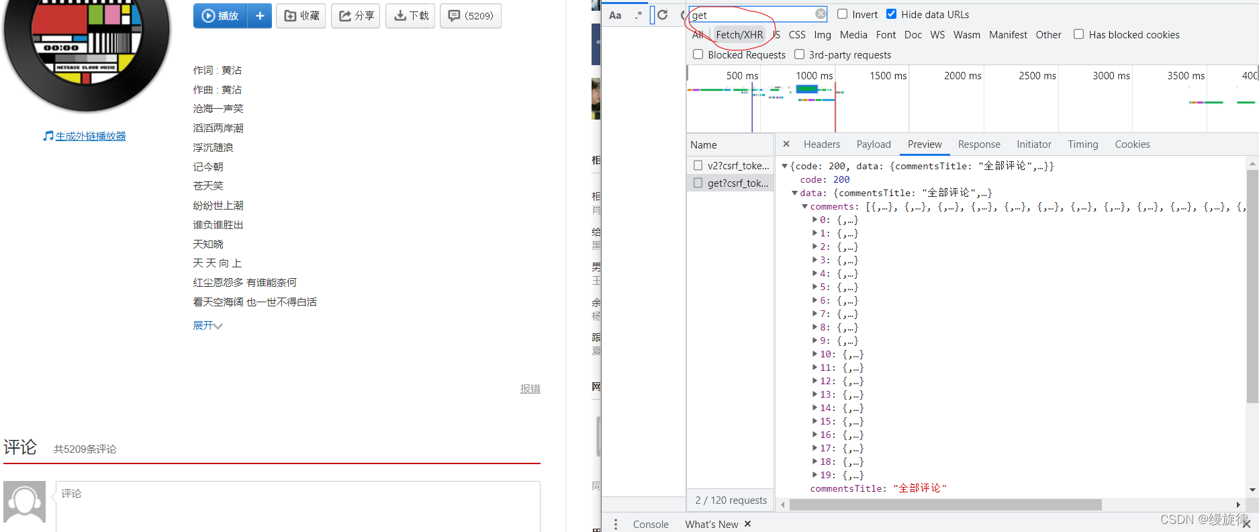The width and height of the screenshot is (1259, 532).
Task: Tick checkbox of v2?csrf_toke... request
Action: click(698, 165)
